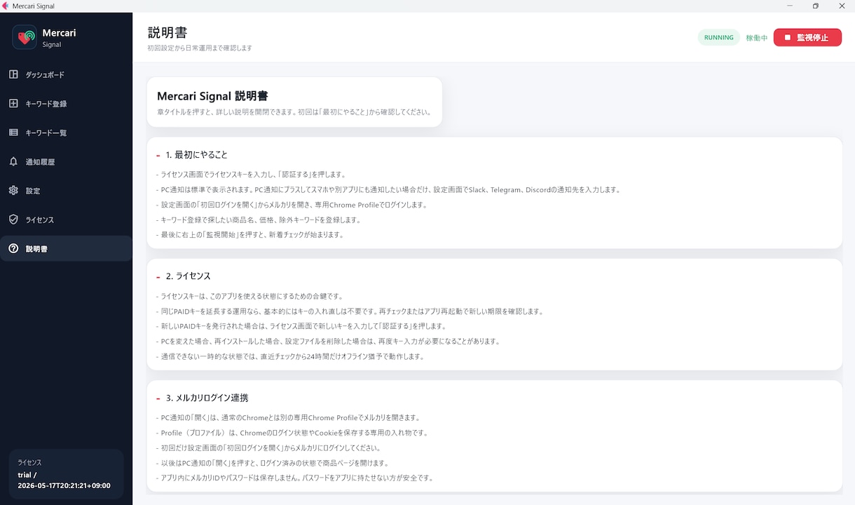Click the minus toggle beside 最初にやること

click(158, 156)
